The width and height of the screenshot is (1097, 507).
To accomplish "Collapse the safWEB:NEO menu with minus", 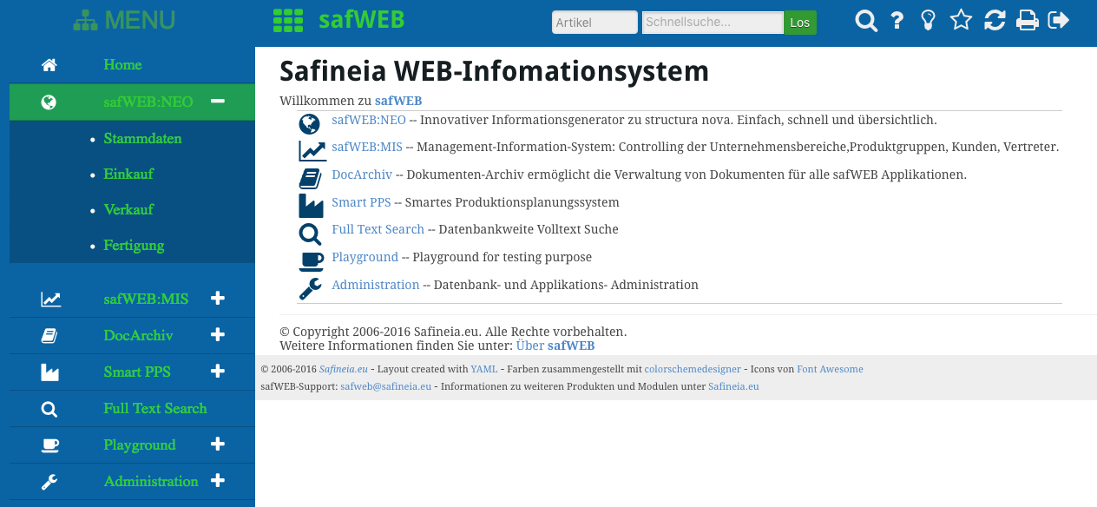I will 218,102.
